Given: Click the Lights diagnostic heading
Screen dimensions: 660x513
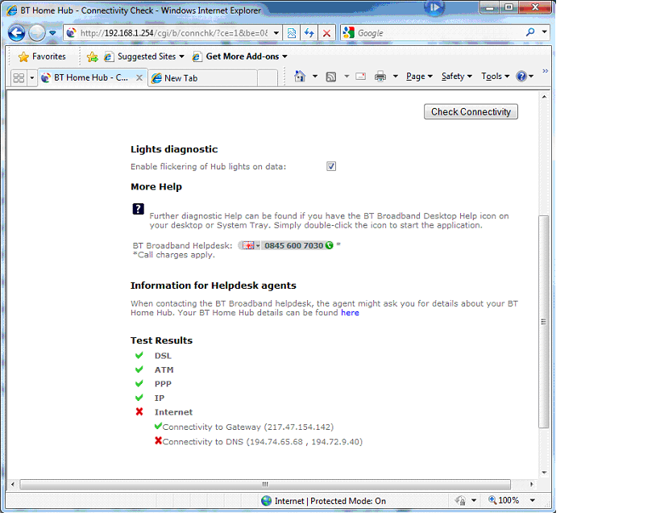Looking at the screenshot, I should pos(174,149).
